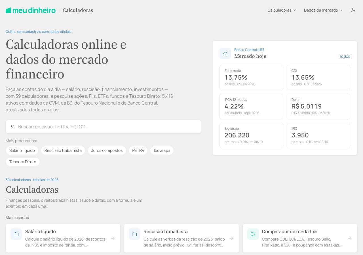Image resolution: width=363 pixels, height=255 pixels.
Task: Open the Selic meta 13,75% tile
Action: coord(251,78)
